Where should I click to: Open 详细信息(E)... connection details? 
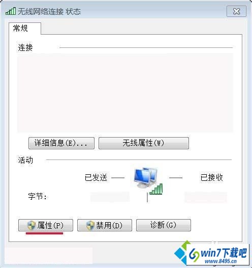tap(61, 143)
